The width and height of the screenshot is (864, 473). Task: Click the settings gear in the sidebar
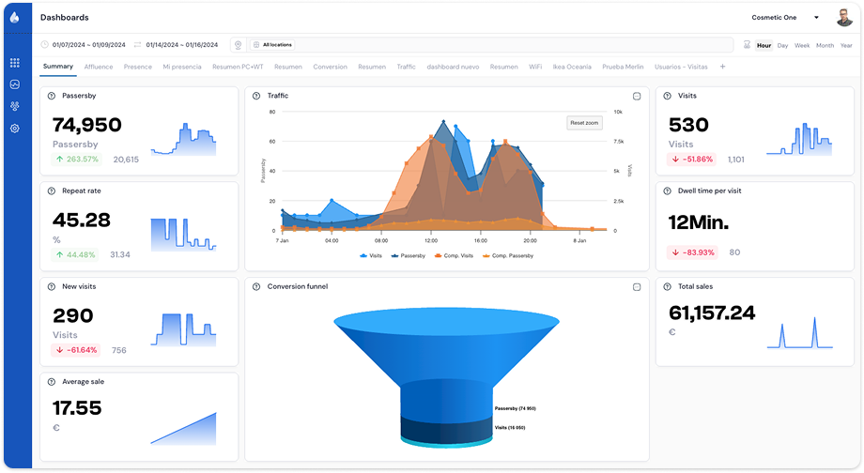15,128
